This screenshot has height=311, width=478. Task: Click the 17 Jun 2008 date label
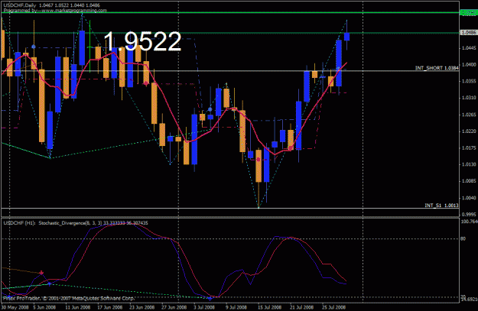[x=110, y=307]
